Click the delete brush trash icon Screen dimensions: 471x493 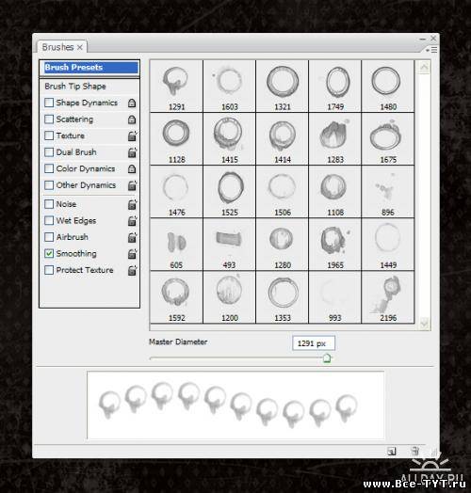tap(415, 452)
